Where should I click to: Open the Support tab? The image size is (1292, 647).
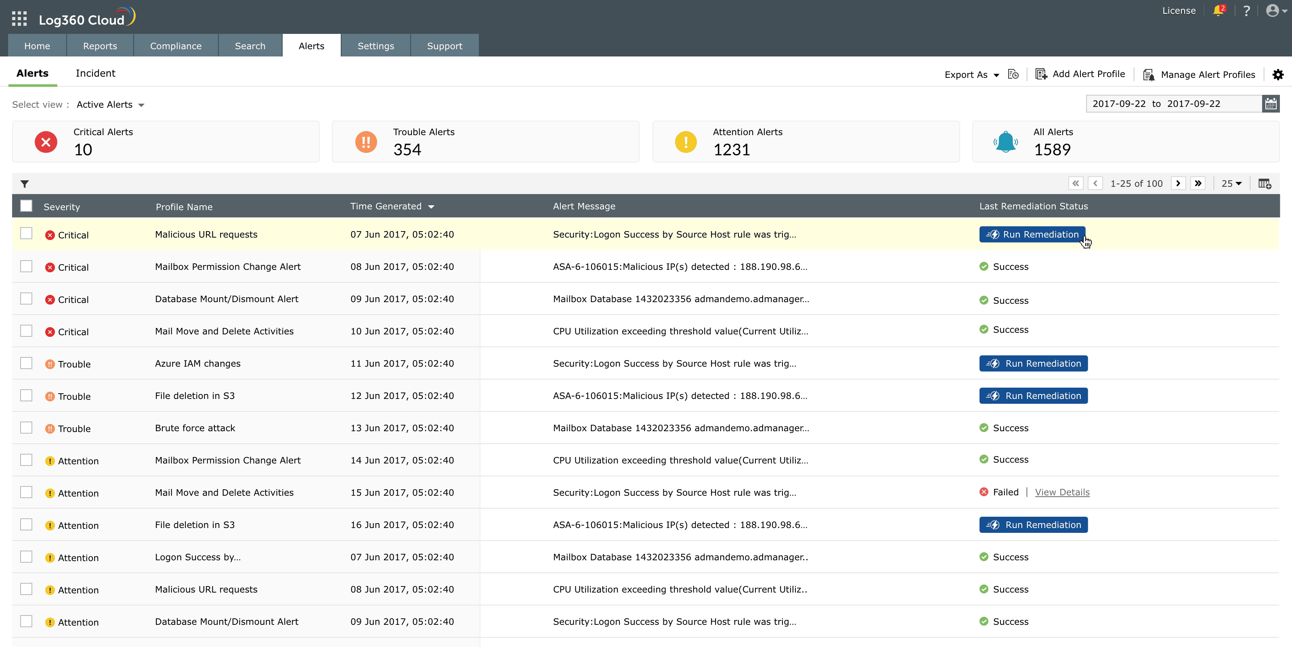pos(445,46)
